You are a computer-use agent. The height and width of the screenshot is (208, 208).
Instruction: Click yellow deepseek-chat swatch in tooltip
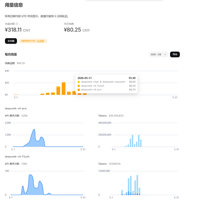79,82
